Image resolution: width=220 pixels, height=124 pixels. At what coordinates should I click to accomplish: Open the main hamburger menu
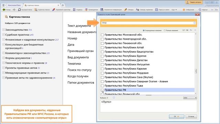pyautogui.click(x=4, y=5)
